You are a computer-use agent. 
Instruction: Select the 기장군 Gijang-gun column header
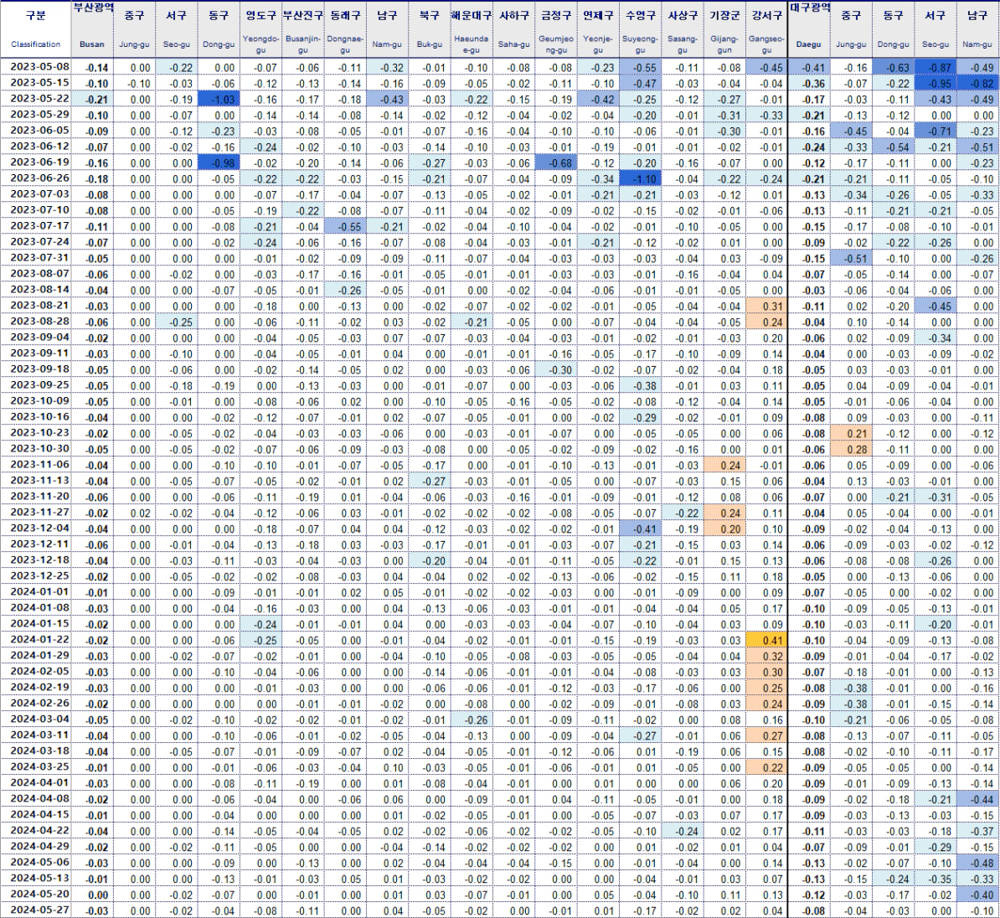(x=724, y=29)
